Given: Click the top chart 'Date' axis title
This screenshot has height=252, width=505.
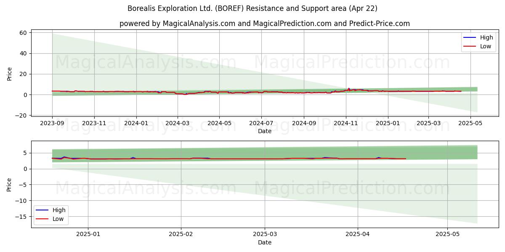Looking at the screenshot, I should (x=265, y=131).
